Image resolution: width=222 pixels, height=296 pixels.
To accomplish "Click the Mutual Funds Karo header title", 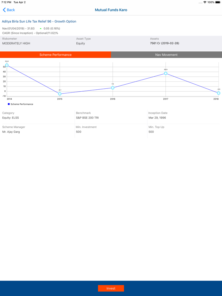I will pos(111,10).
